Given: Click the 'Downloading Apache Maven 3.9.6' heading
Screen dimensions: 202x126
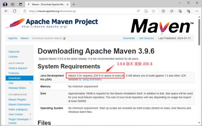Looking at the screenshot, I should tap(96, 51).
